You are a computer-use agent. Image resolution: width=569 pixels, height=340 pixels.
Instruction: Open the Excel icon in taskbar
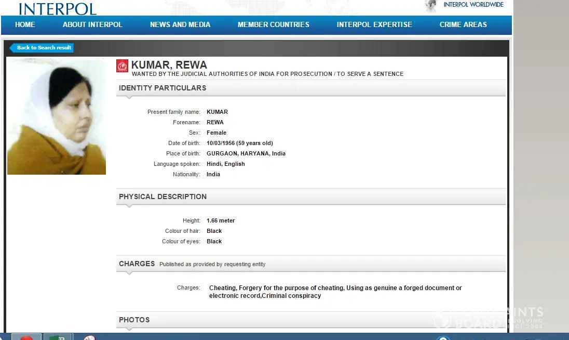click(57, 337)
